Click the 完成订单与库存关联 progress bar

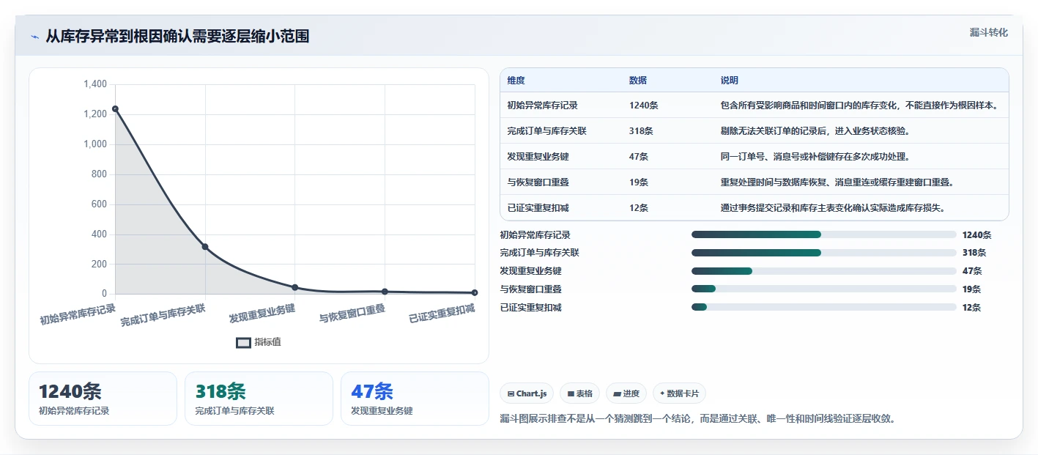pos(824,253)
